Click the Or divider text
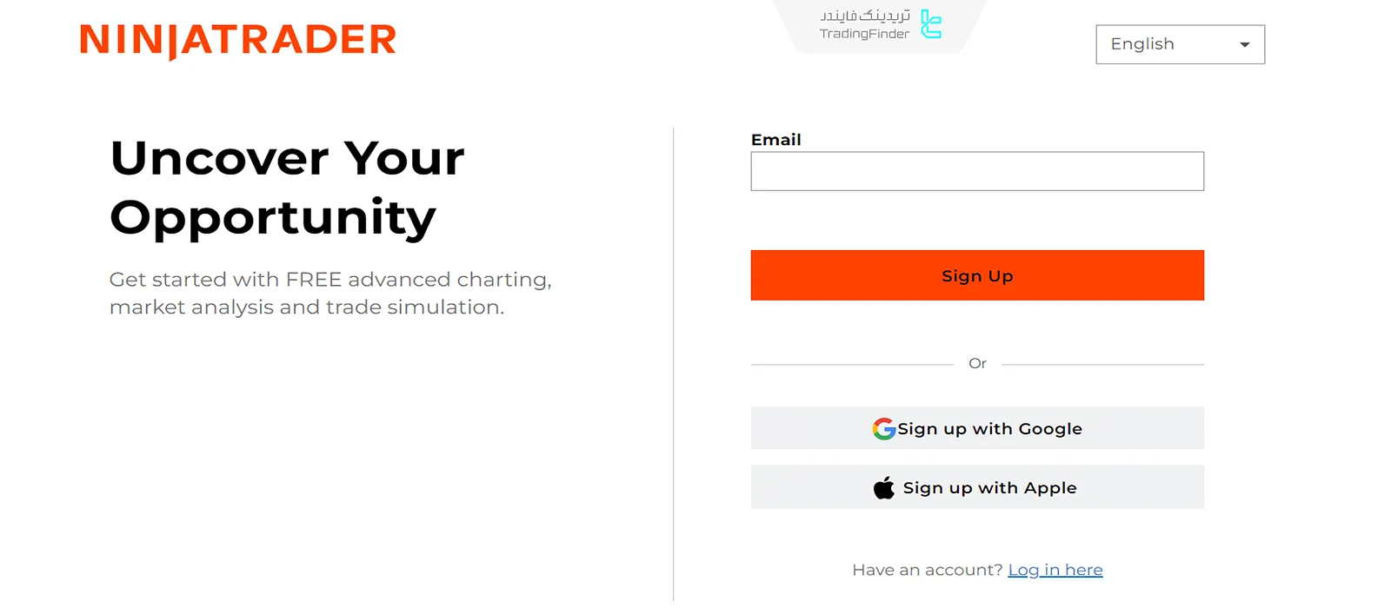Image resolution: width=1391 pixels, height=608 pixels. 977,364
